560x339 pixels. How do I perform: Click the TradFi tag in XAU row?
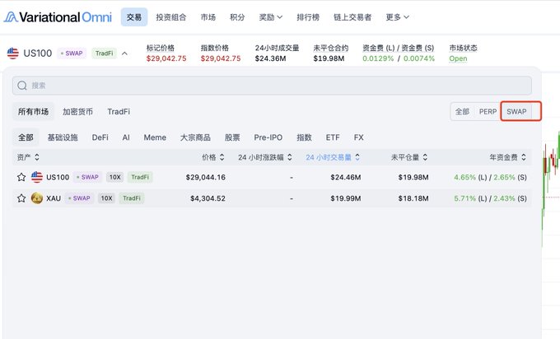pos(132,198)
